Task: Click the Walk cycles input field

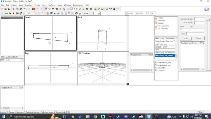Action: [199, 22]
